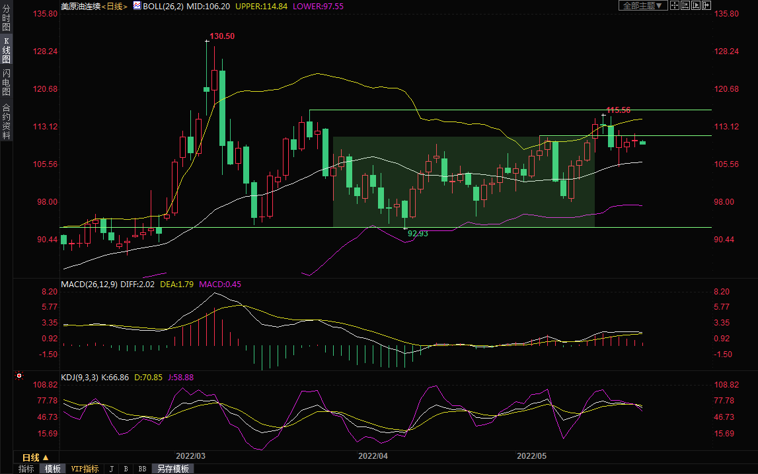Open the 闪电图 sidebar tab
The height and width of the screenshot is (474, 758).
(x=6, y=82)
